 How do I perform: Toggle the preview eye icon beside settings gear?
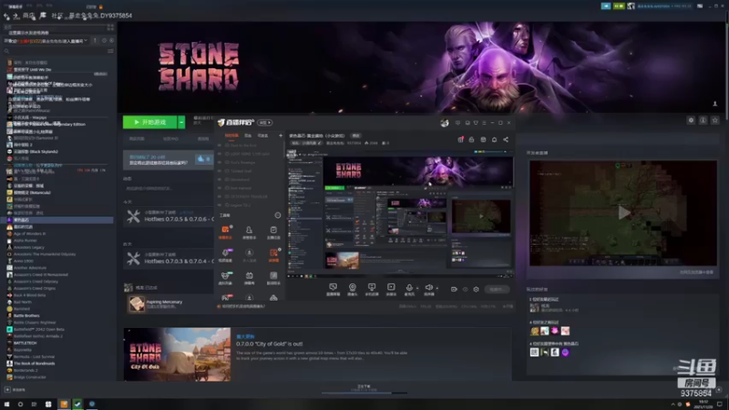tap(465, 289)
